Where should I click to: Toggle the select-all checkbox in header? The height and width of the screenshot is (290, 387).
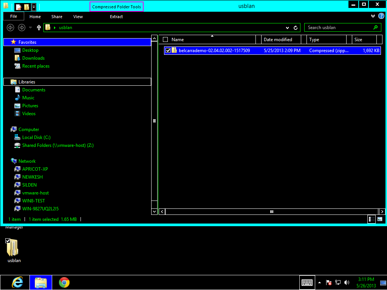[166, 39]
